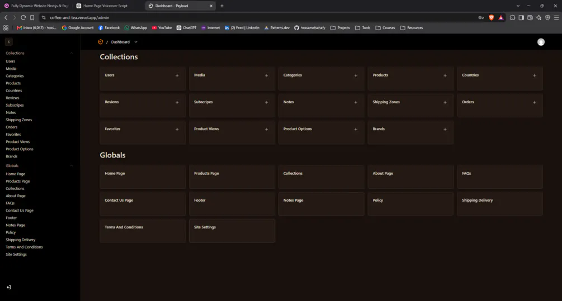
Task: Toggle the browser sidebar panel icon
Action: point(521,17)
